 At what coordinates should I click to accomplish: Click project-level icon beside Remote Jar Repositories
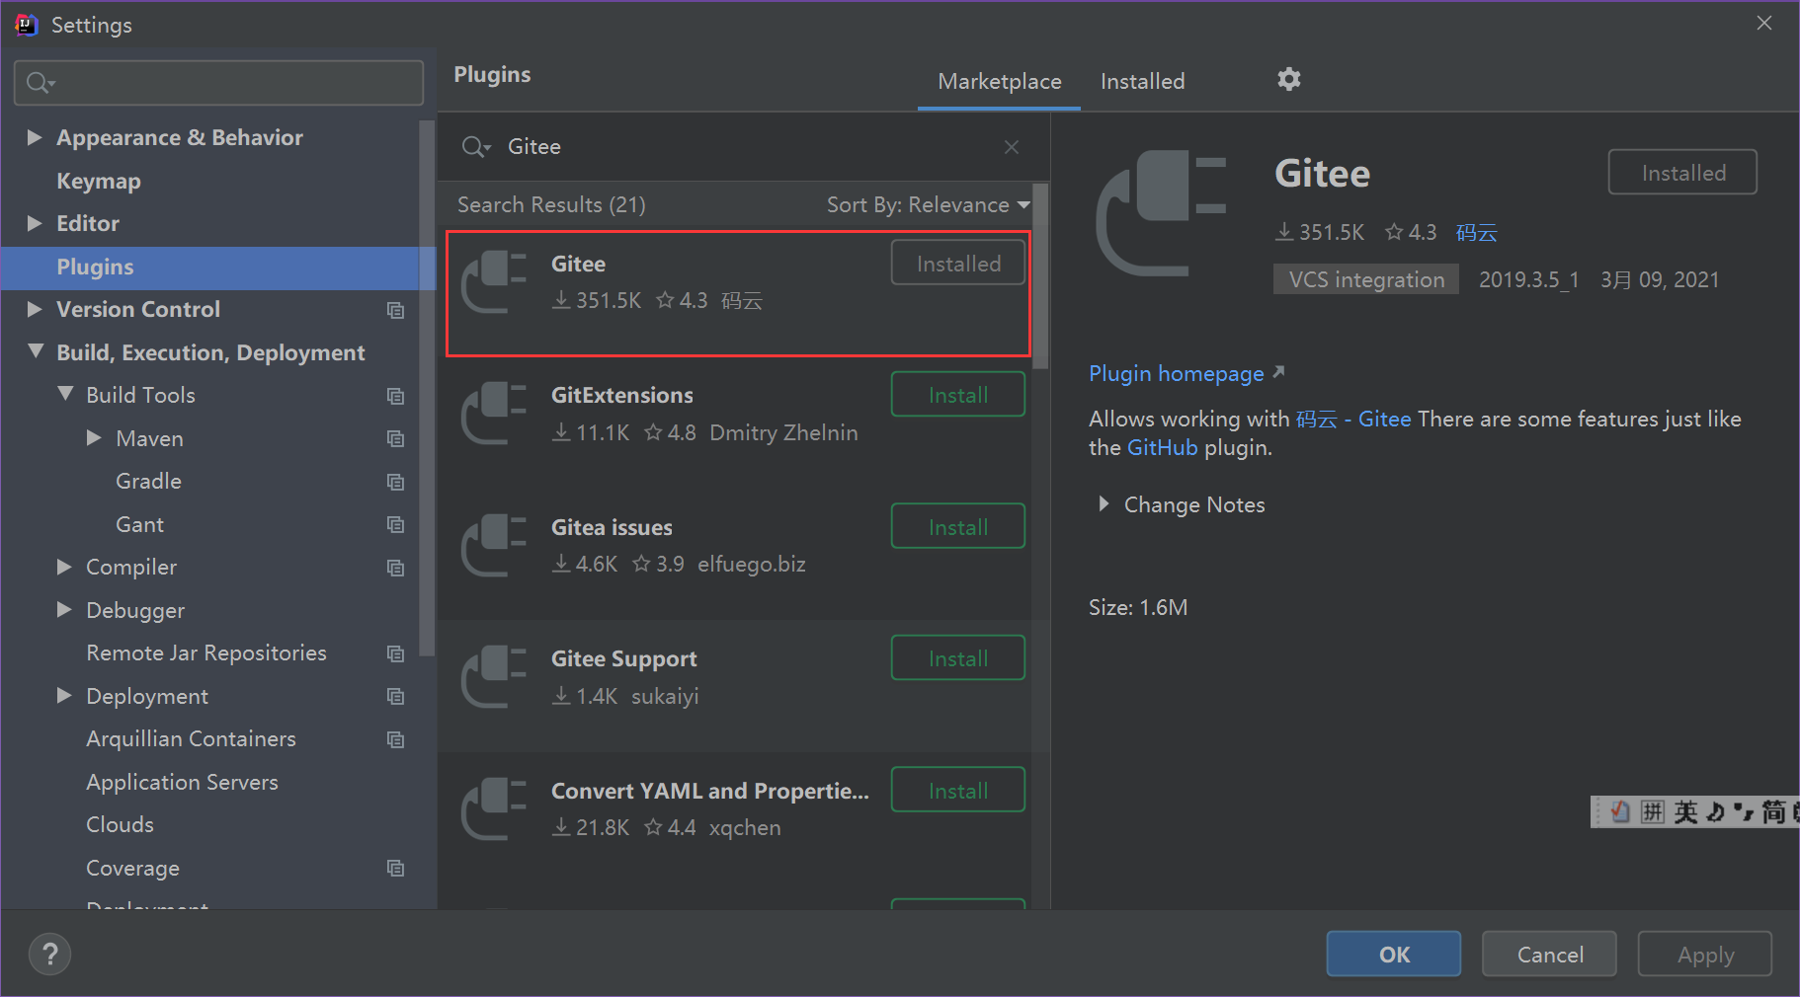[x=396, y=653]
